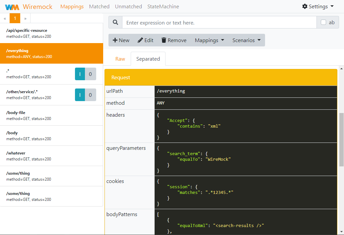Click the queryParameters label
The width and height of the screenshot is (344, 235).
pos(126,148)
